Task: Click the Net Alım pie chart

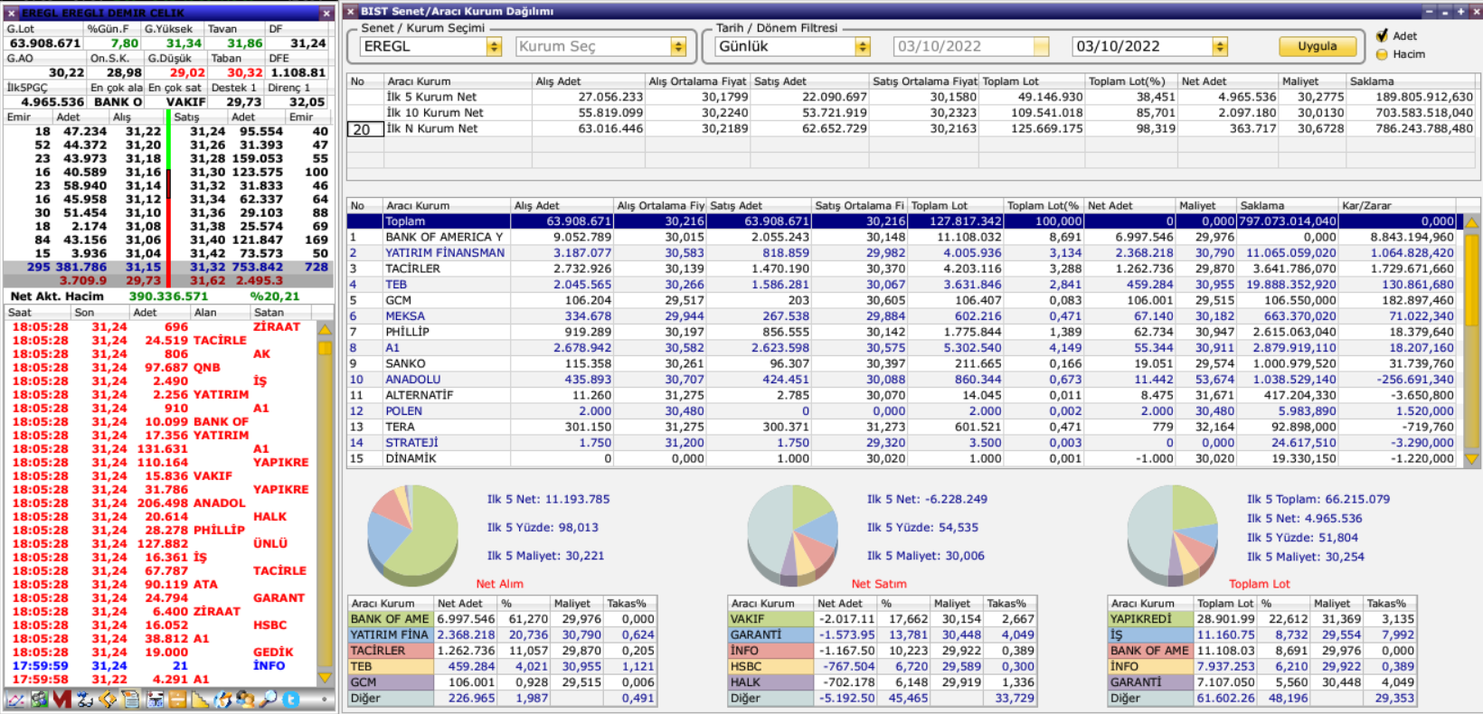Action: 412,537
